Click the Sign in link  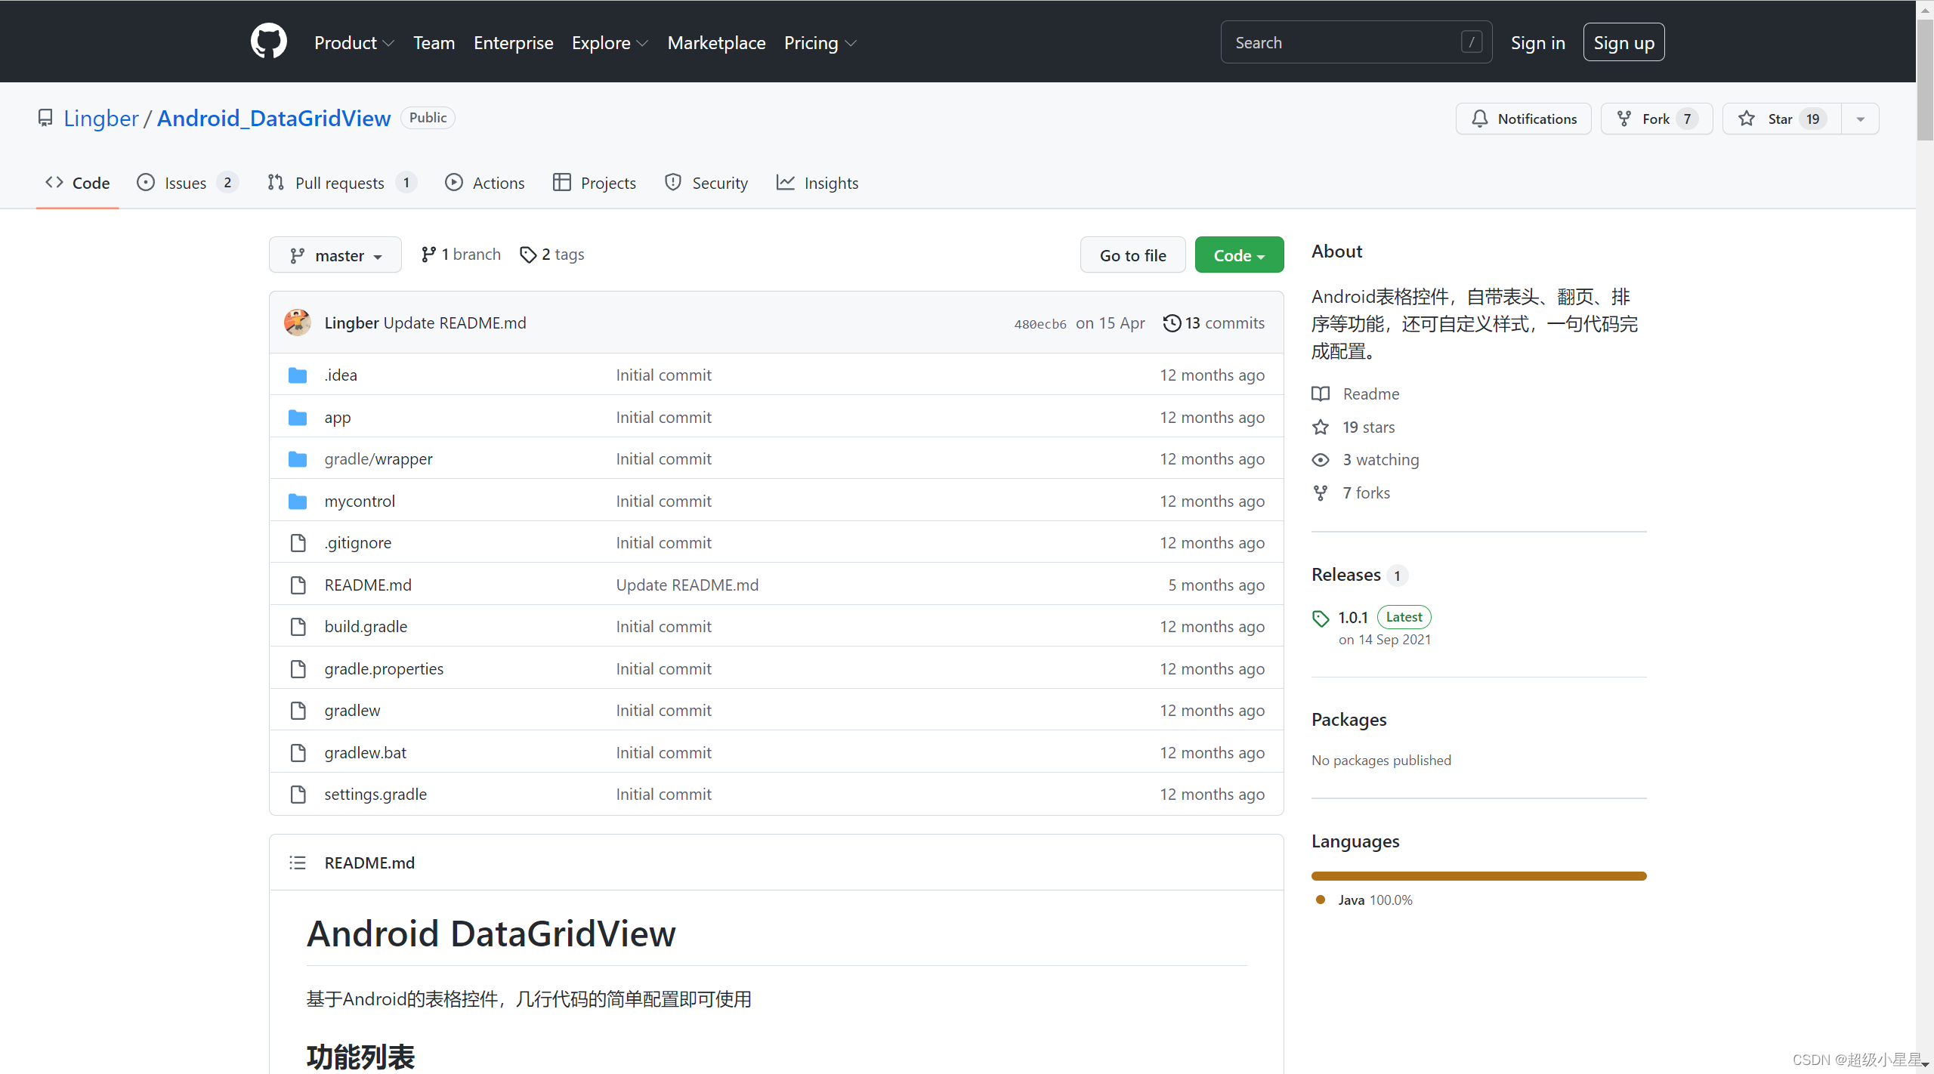[1537, 43]
